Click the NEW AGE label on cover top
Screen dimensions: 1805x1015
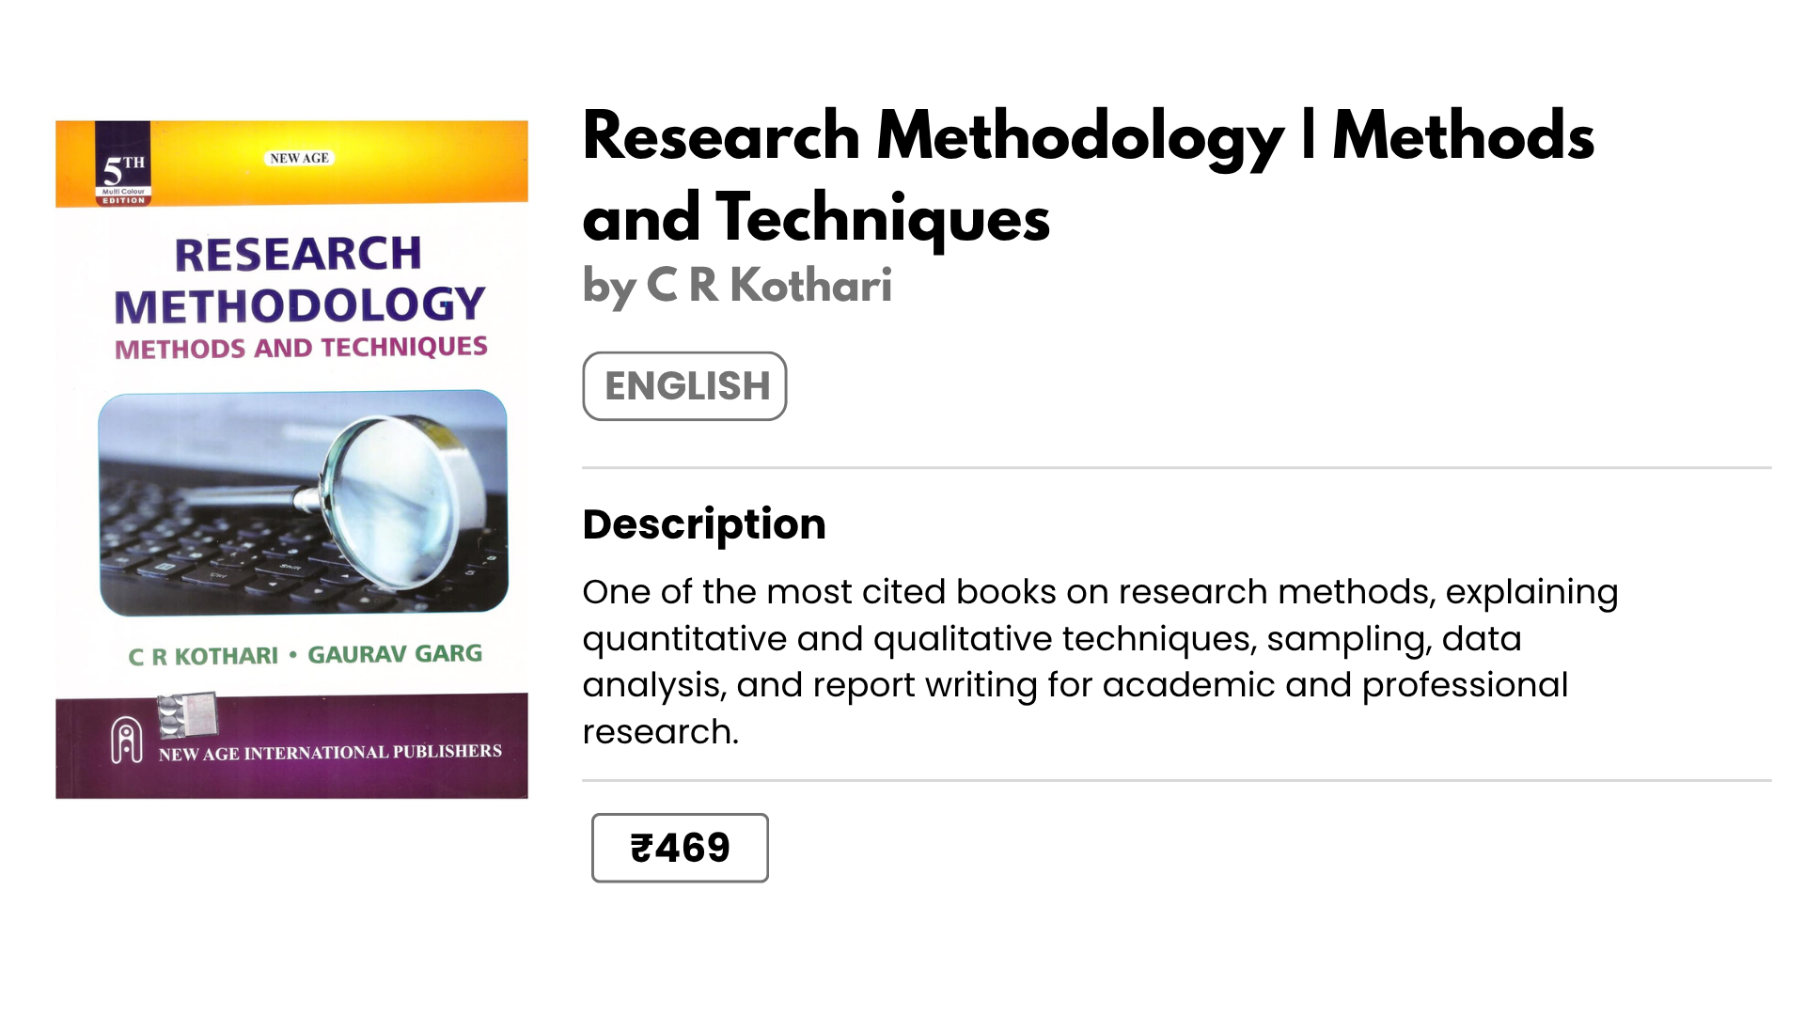[299, 158]
